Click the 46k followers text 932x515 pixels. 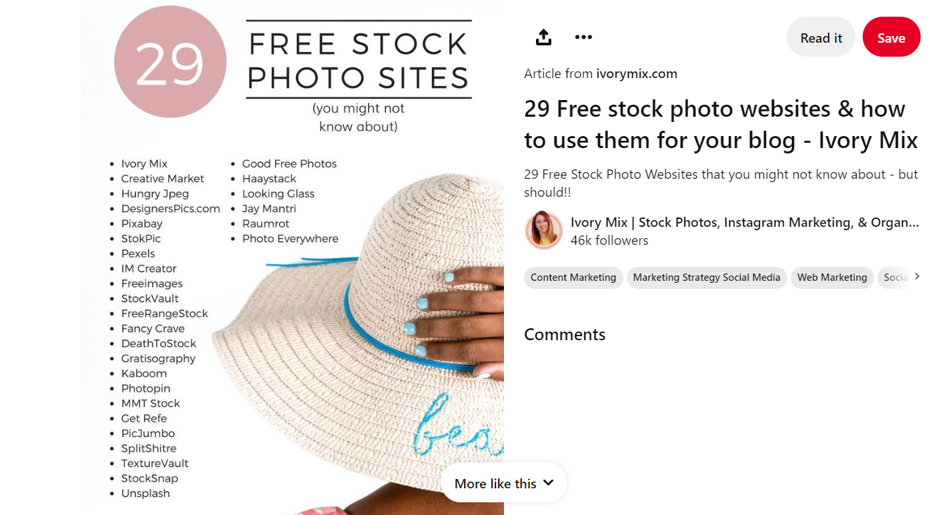609,240
